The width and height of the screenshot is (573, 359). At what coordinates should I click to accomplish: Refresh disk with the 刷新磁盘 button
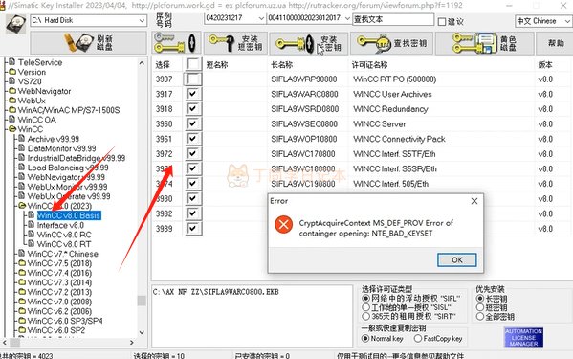[88, 43]
